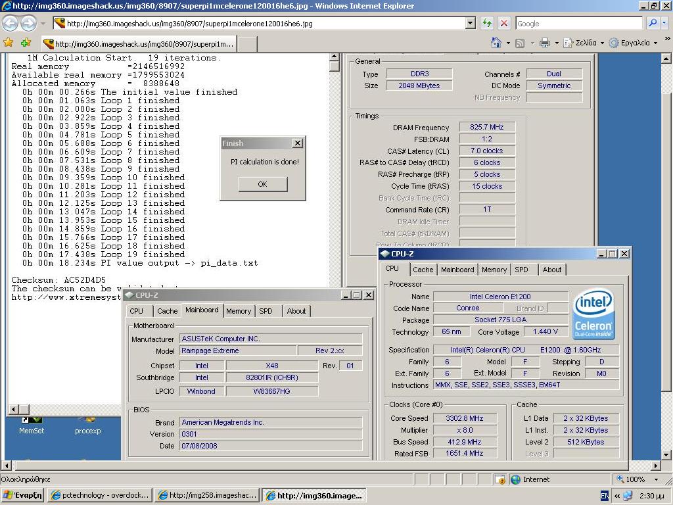Open Home button dropdown arrow
Viewport: 673px width, 505px height.
(x=508, y=43)
